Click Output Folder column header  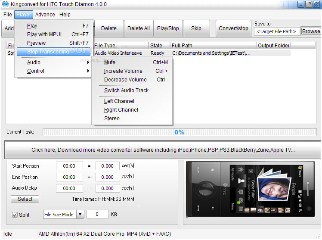coord(273,45)
